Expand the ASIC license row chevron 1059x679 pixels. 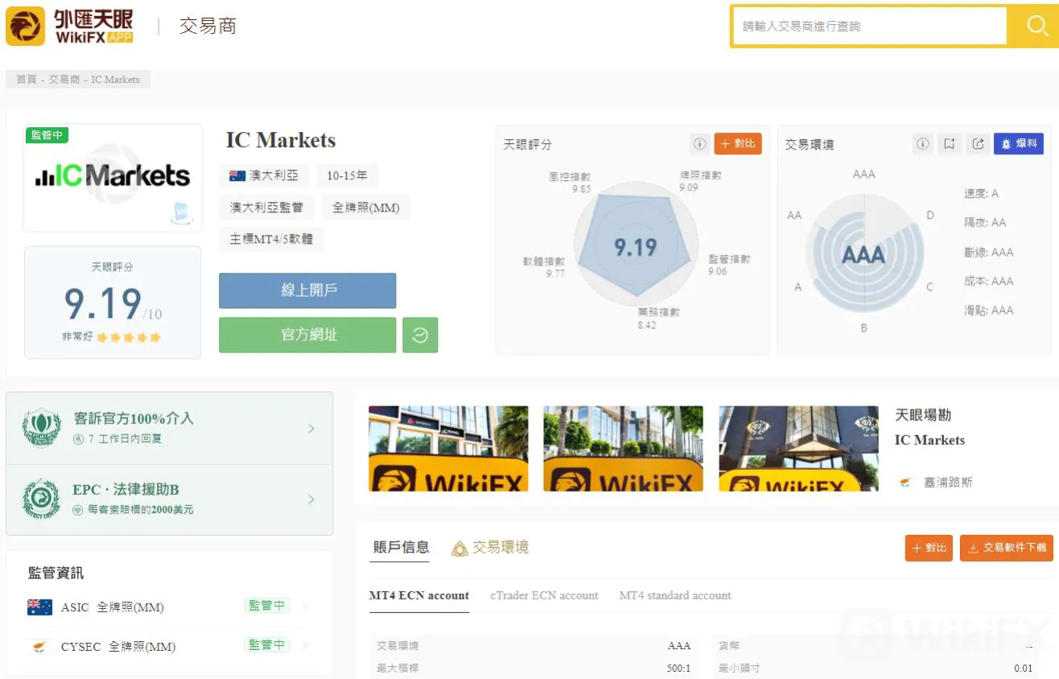pyautogui.click(x=306, y=606)
